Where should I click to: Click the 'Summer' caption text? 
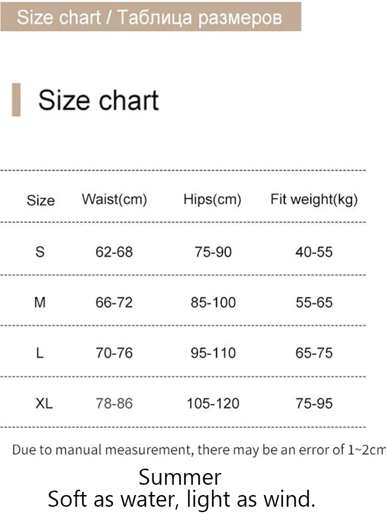tap(180, 477)
